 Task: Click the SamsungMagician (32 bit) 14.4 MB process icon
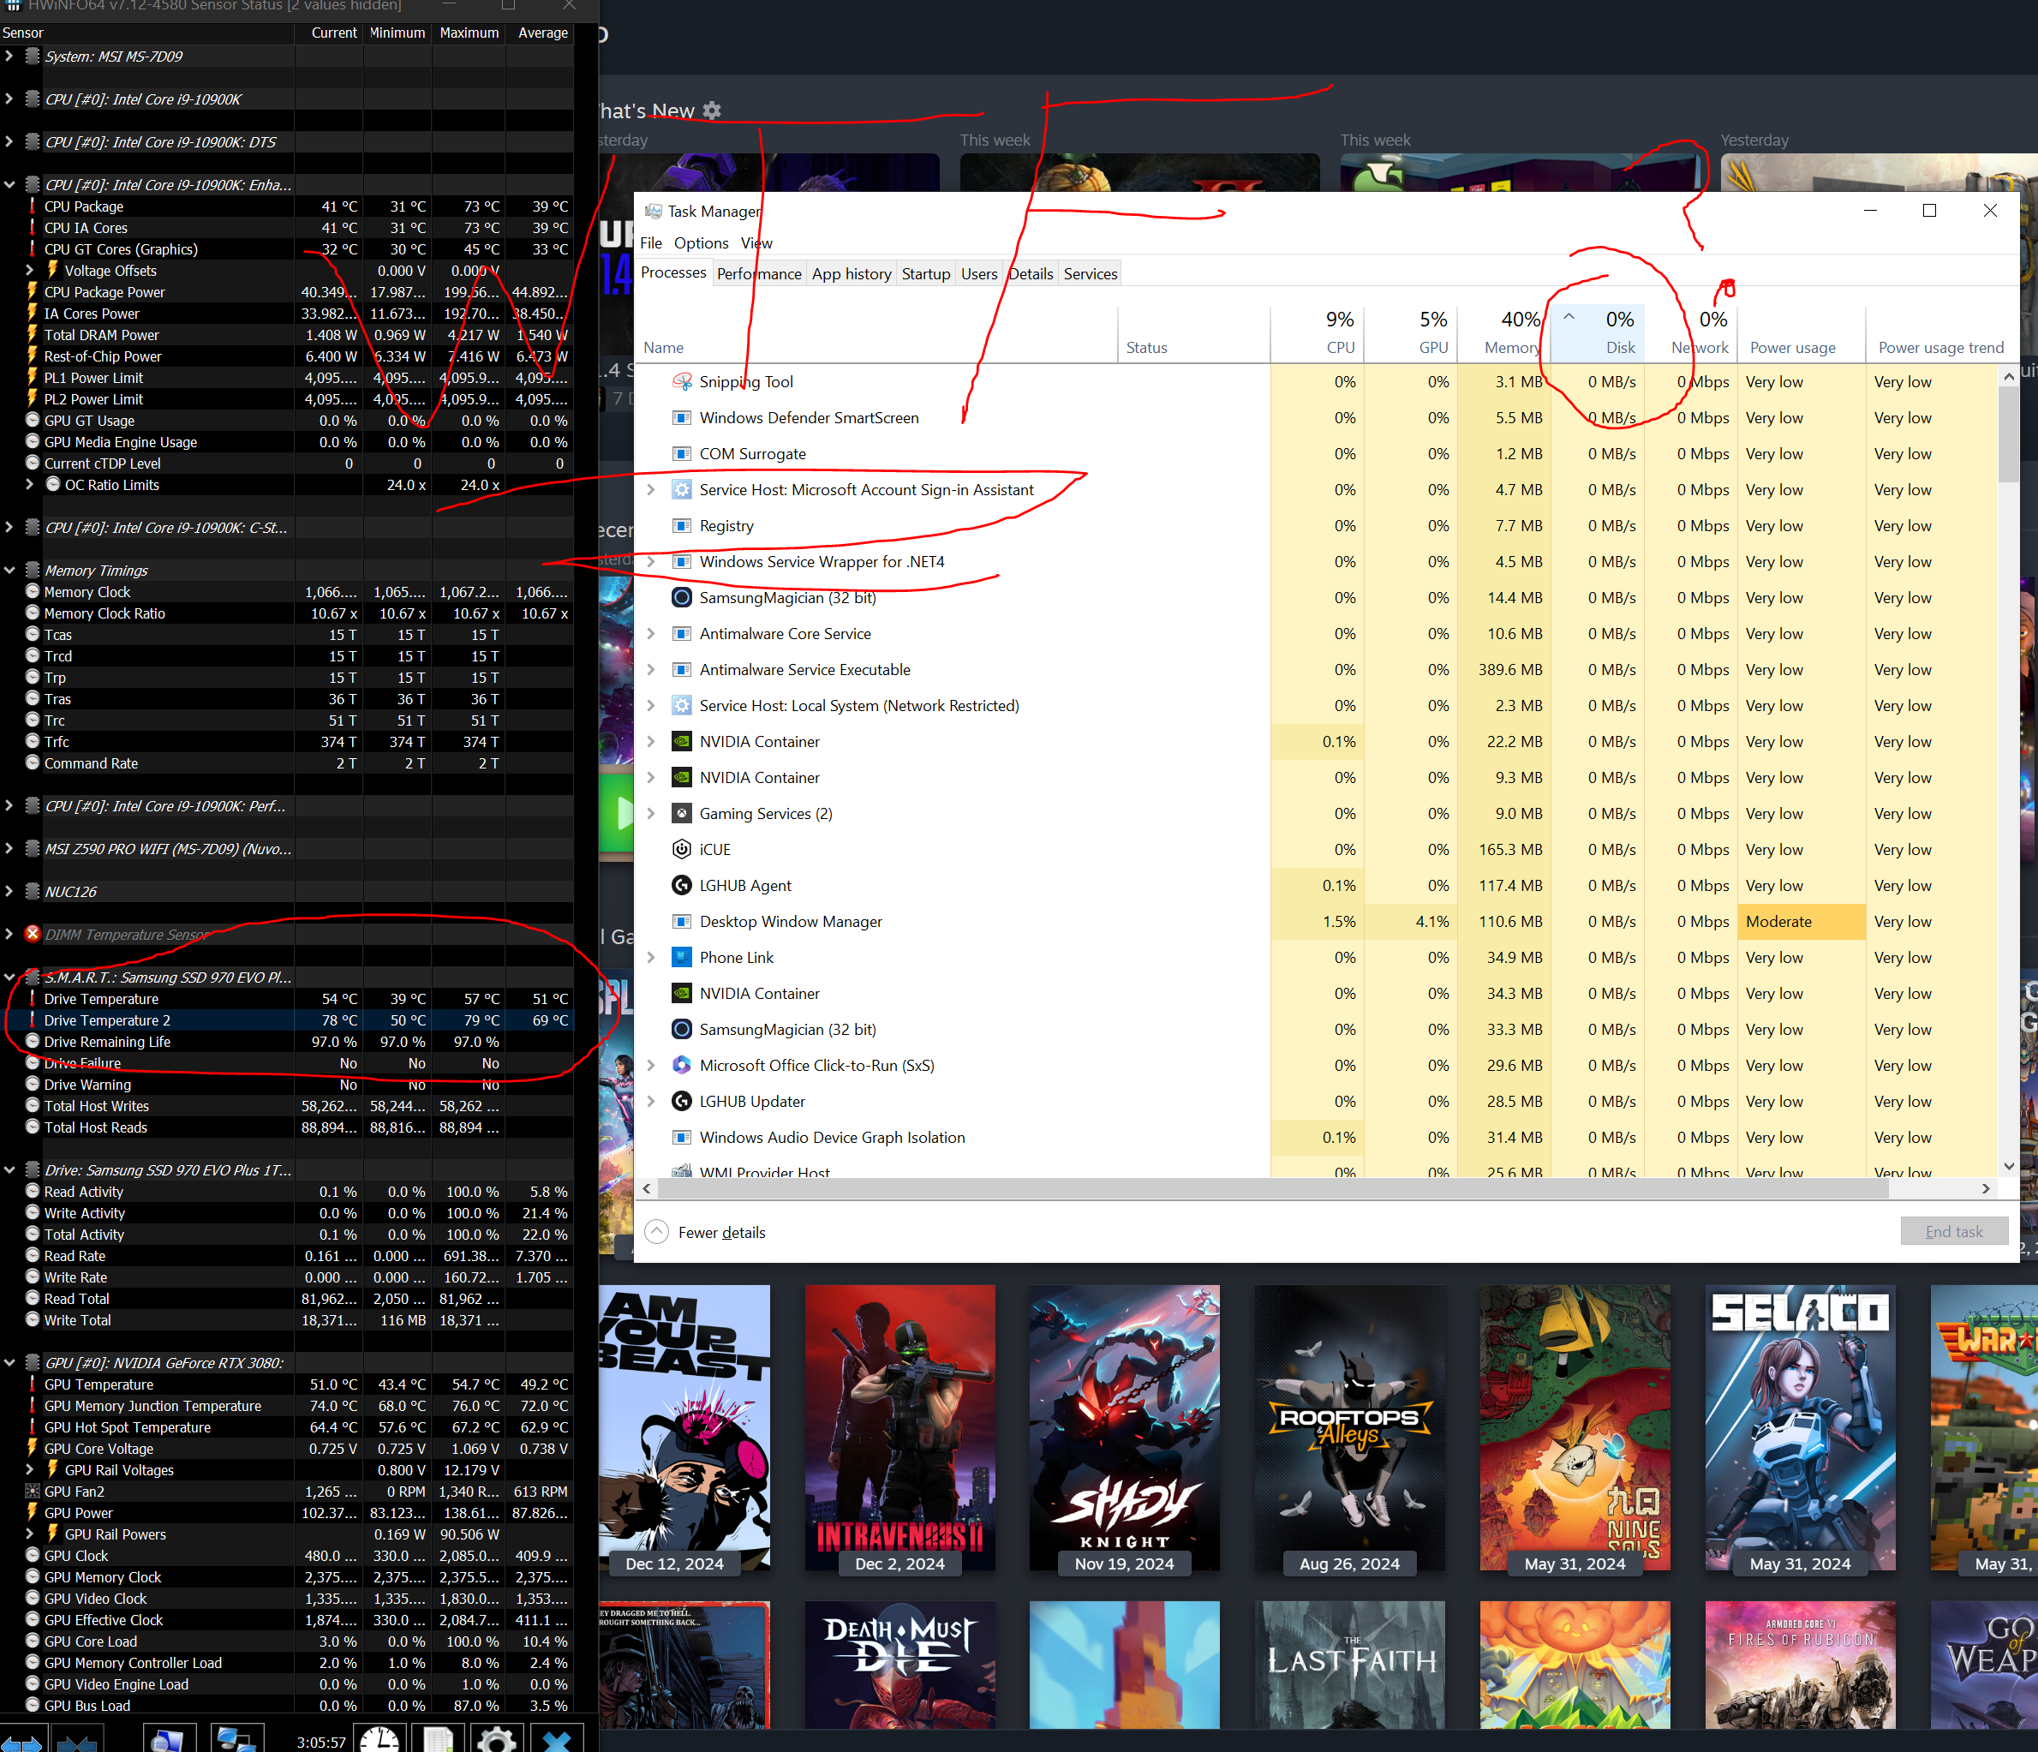click(x=682, y=597)
